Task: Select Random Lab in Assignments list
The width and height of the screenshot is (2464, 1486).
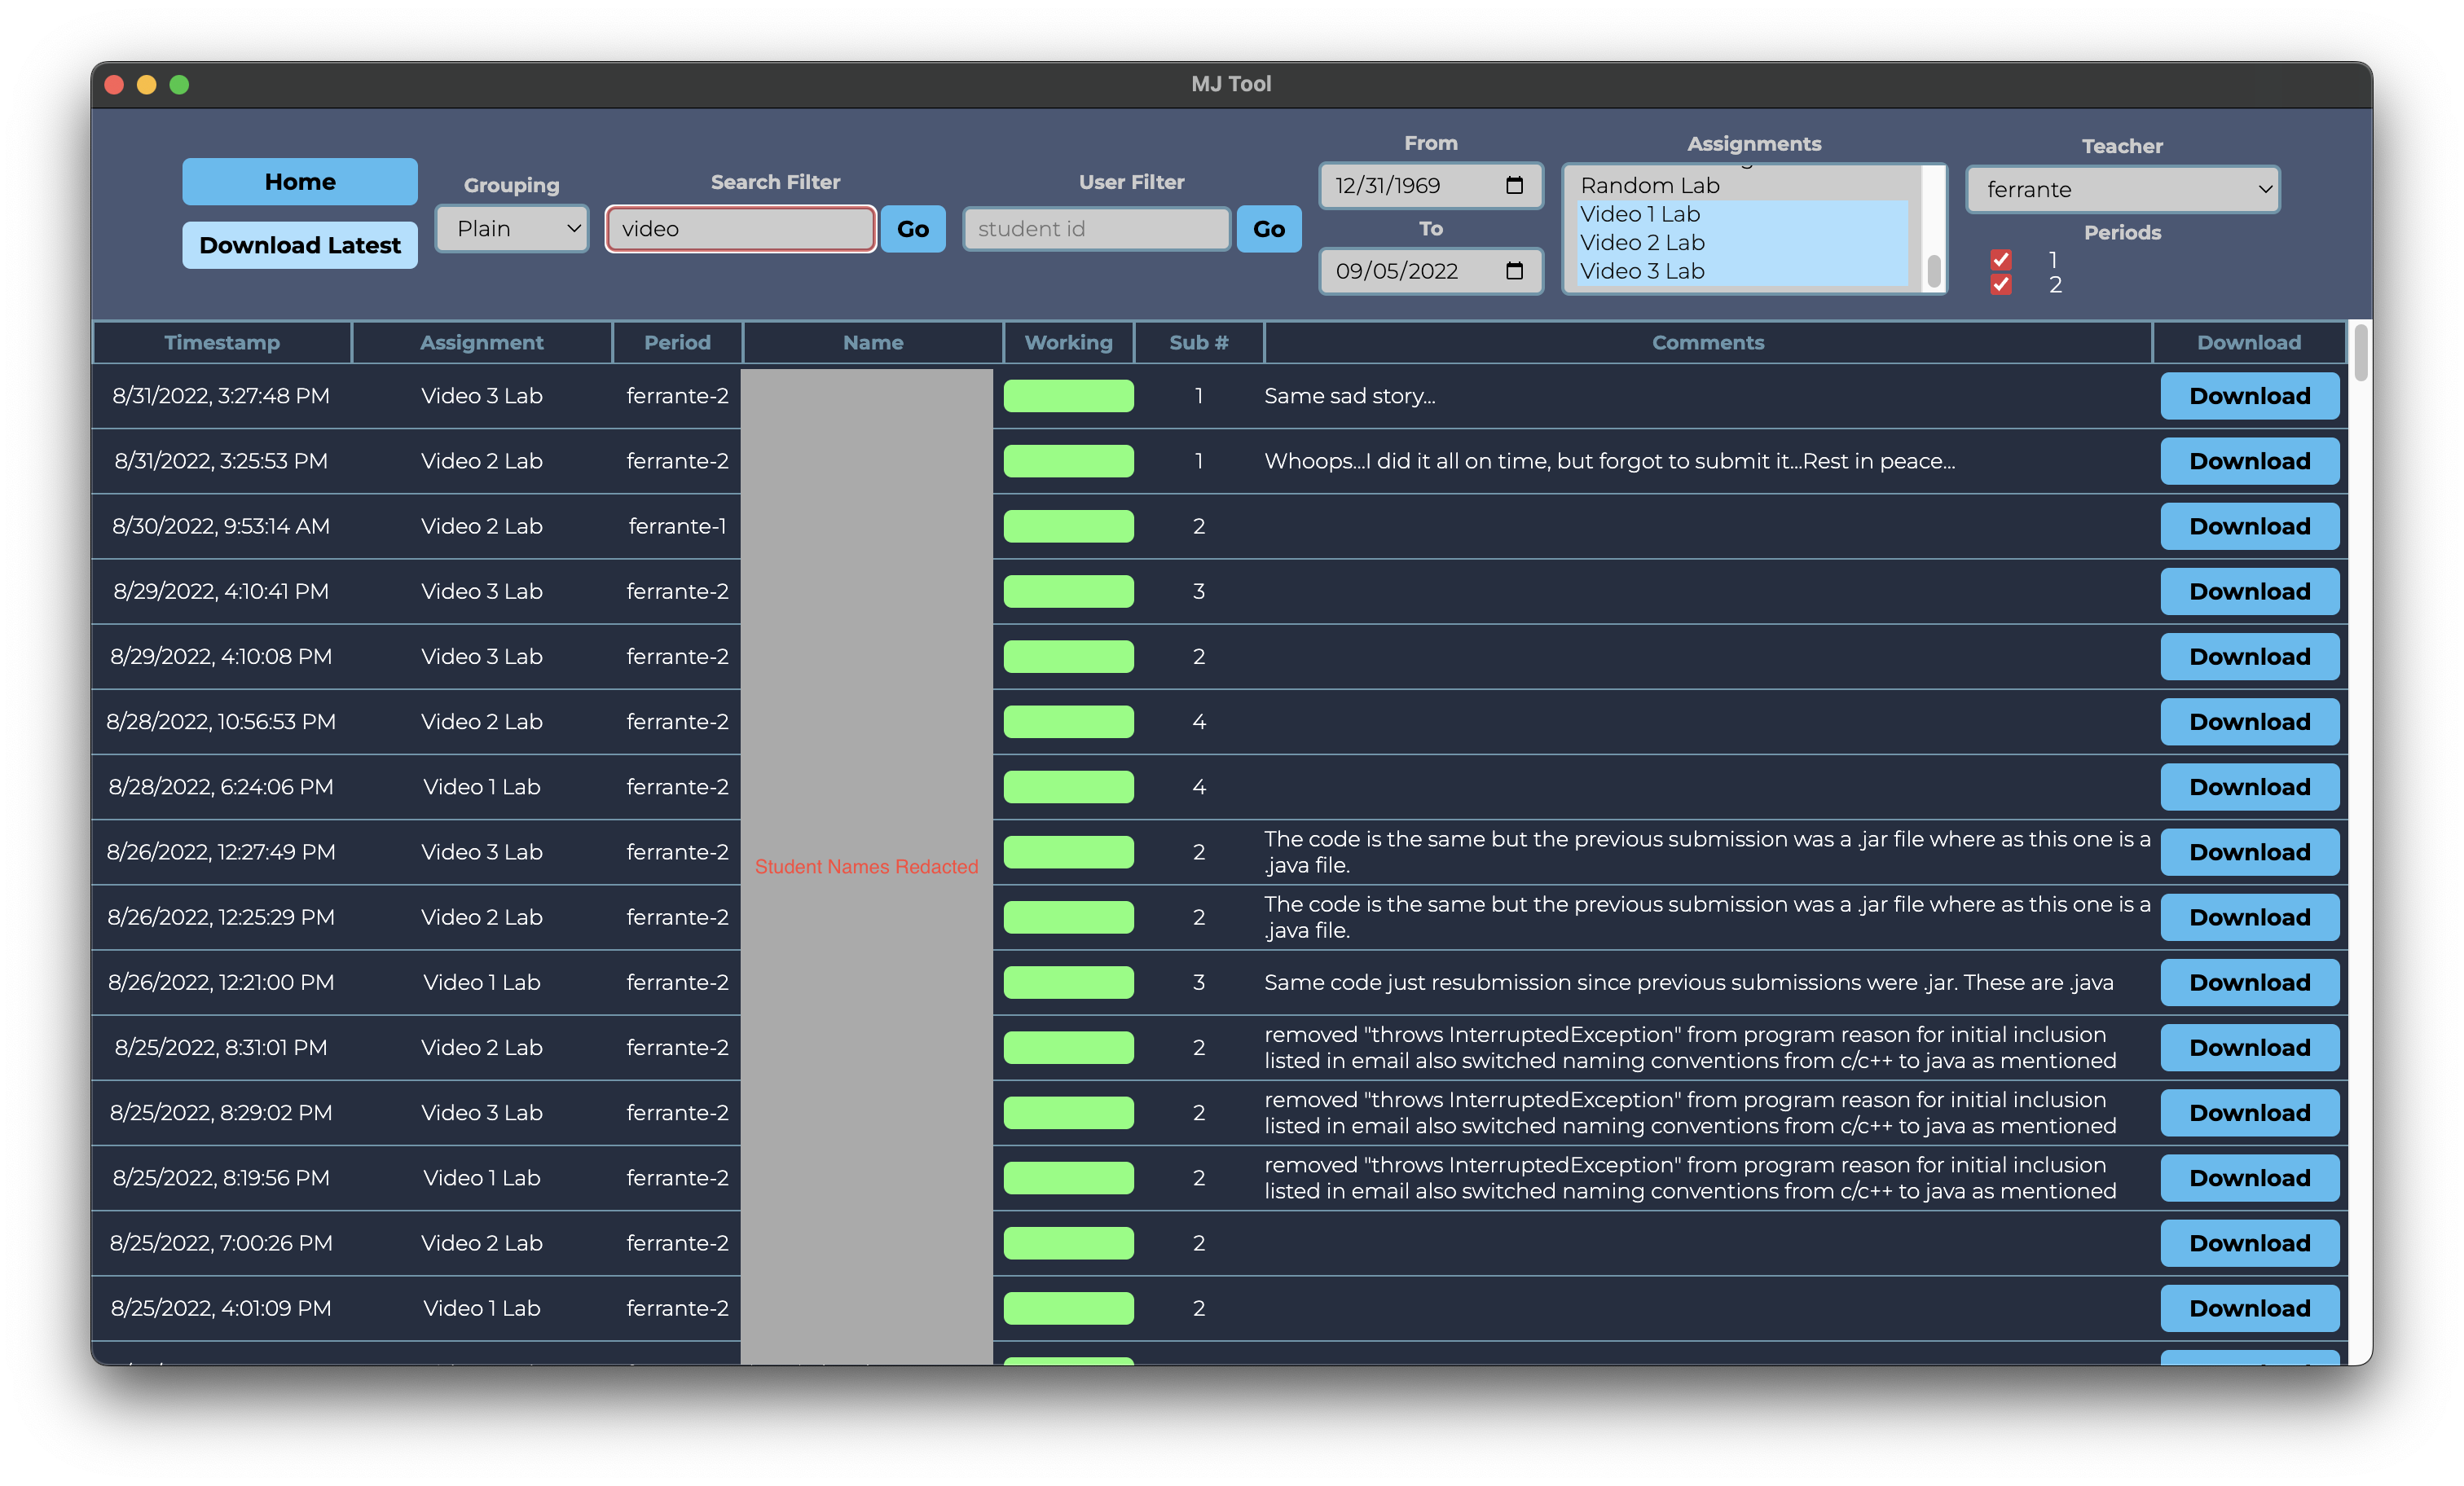Action: click(x=1650, y=186)
